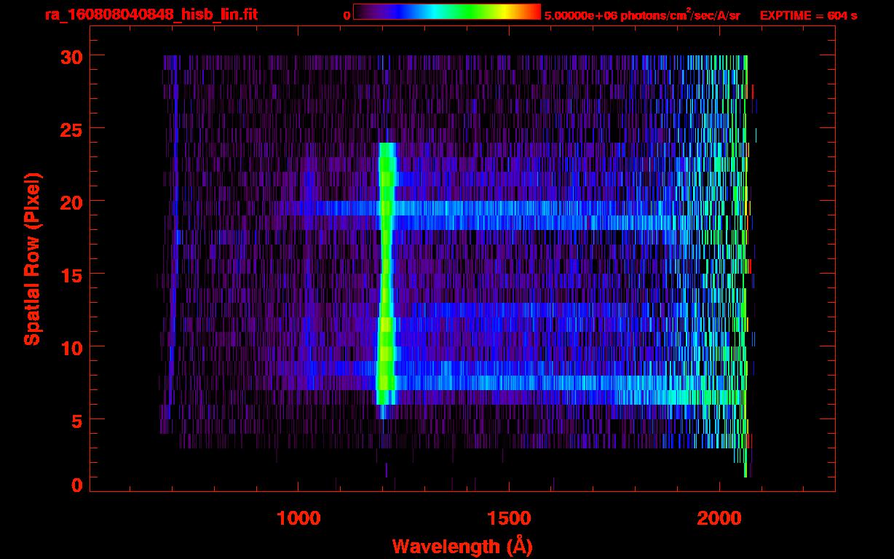Image resolution: width=894 pixels, height=559 pixels.
Task: Click the Spatial Row (Pixel) axis title
Action: (x=33, y=259)
